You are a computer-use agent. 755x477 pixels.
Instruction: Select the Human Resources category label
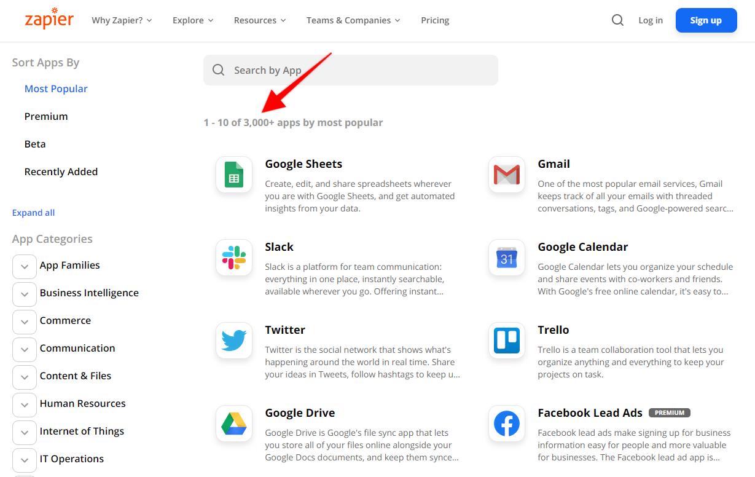pyautogui.click(x=83, y=404)
